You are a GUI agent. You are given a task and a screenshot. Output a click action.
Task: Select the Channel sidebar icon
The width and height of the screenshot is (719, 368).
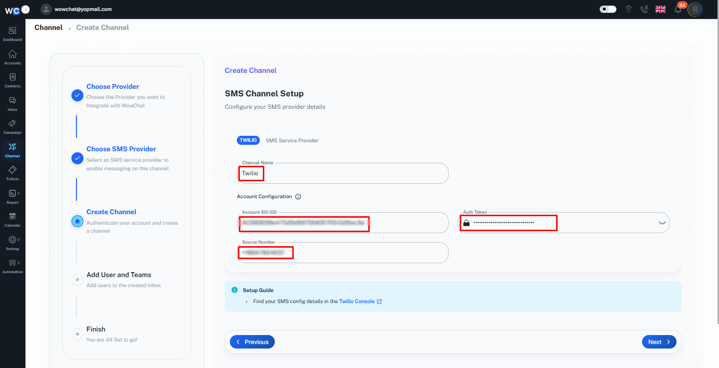tap(12, 150)
